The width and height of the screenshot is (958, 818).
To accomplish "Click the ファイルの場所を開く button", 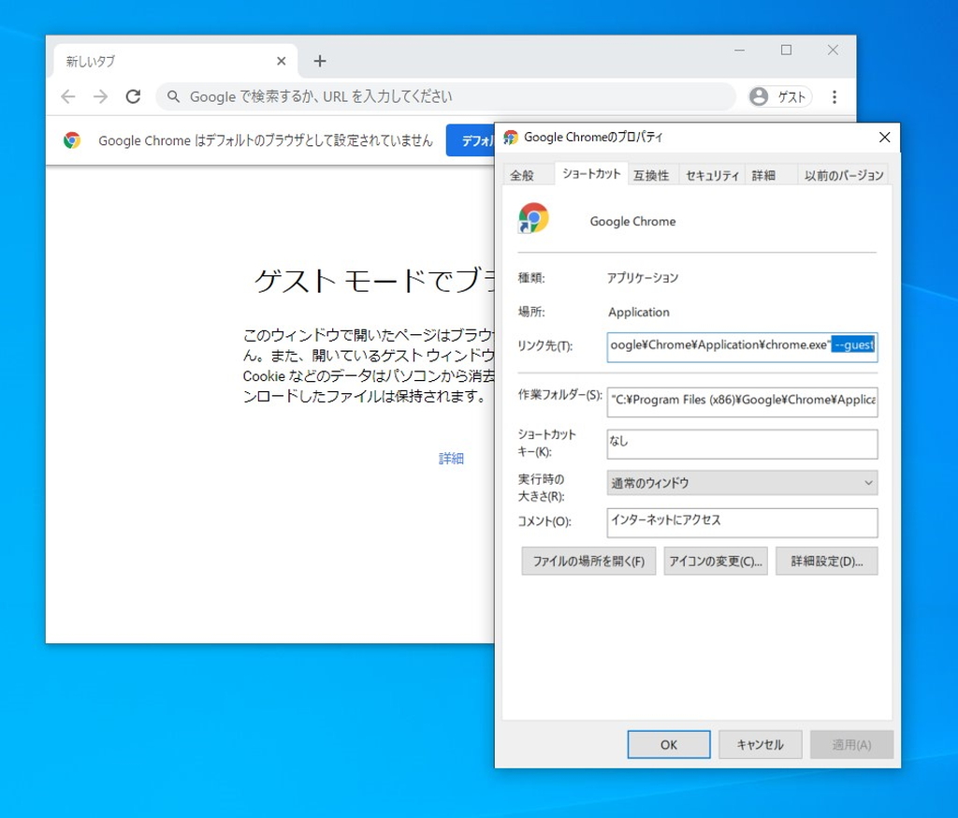I will click(588, 561).
